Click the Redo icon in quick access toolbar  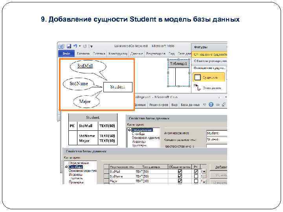tap(85, 46)
